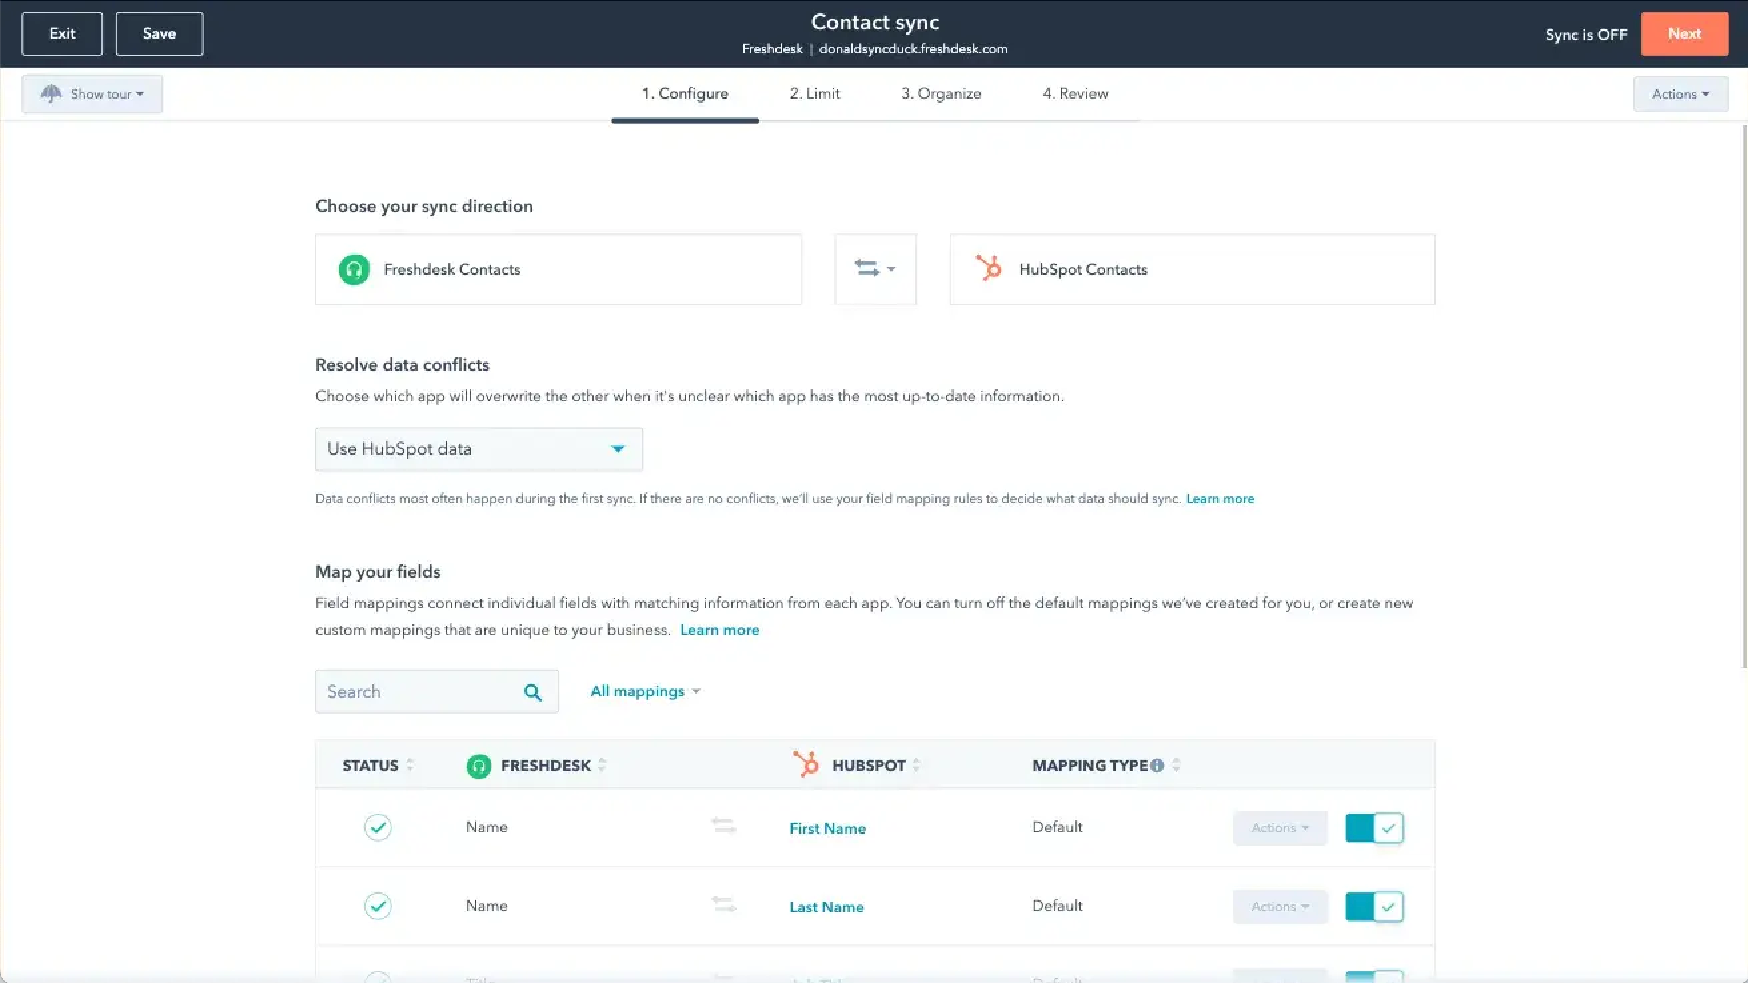1748x983 pixels.
Task: Open the All mappings filter dropdown
Action: (x=644, y=692)
